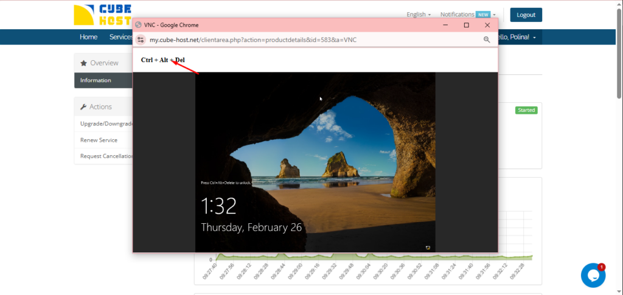The width and height of the screenshot is (623, 295).
Task: Click the Renew Service link
Action: point(99,140)
